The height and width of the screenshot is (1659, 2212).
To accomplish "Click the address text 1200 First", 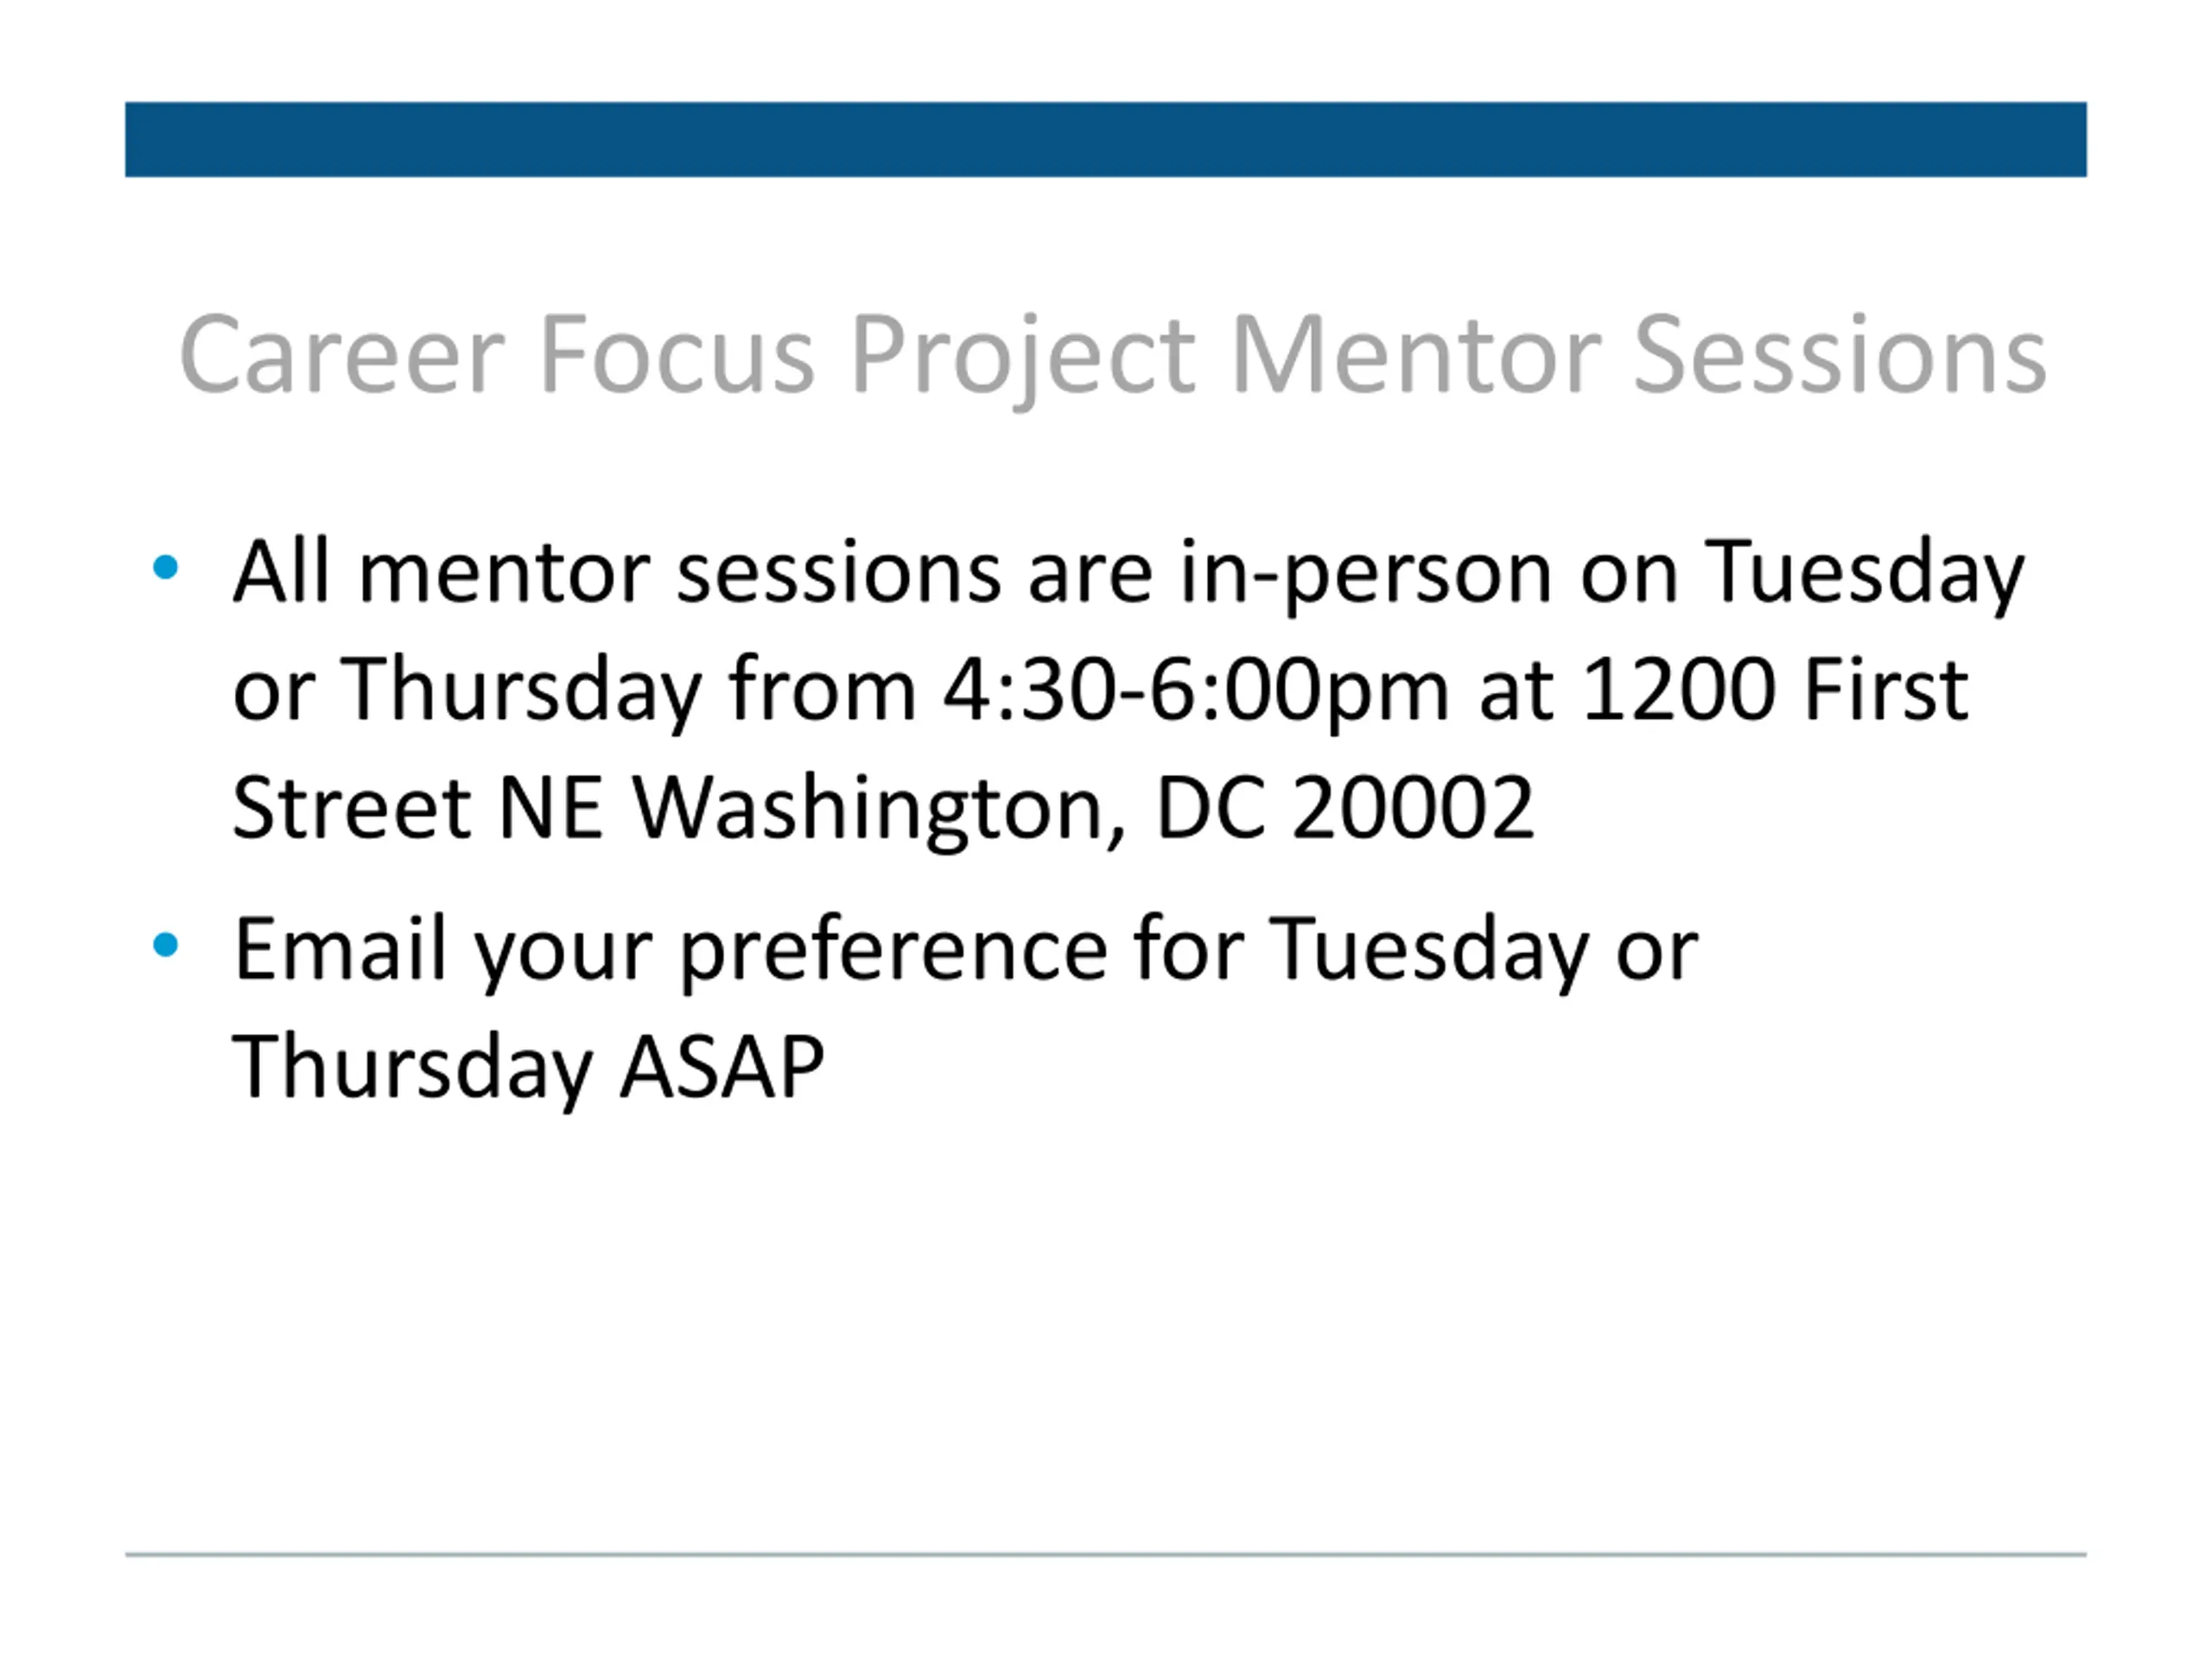I will 1776,689.
